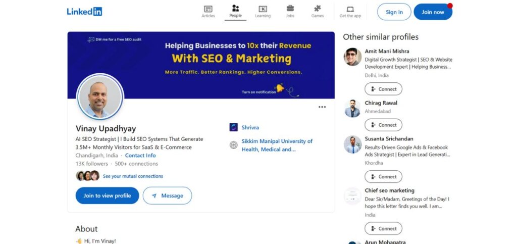Click "Hi, I'm Vinay!" text

100,241
